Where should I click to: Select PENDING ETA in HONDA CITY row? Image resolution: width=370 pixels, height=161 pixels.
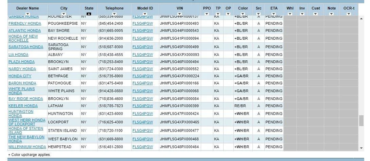(x=274, y=76)
